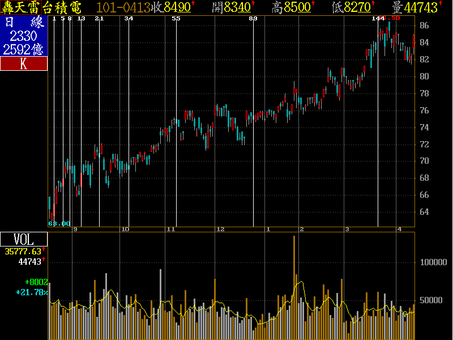Click the Fibonacci time marker 89
The height and width of the screenshot is (340, 453).
pos(253,18)
